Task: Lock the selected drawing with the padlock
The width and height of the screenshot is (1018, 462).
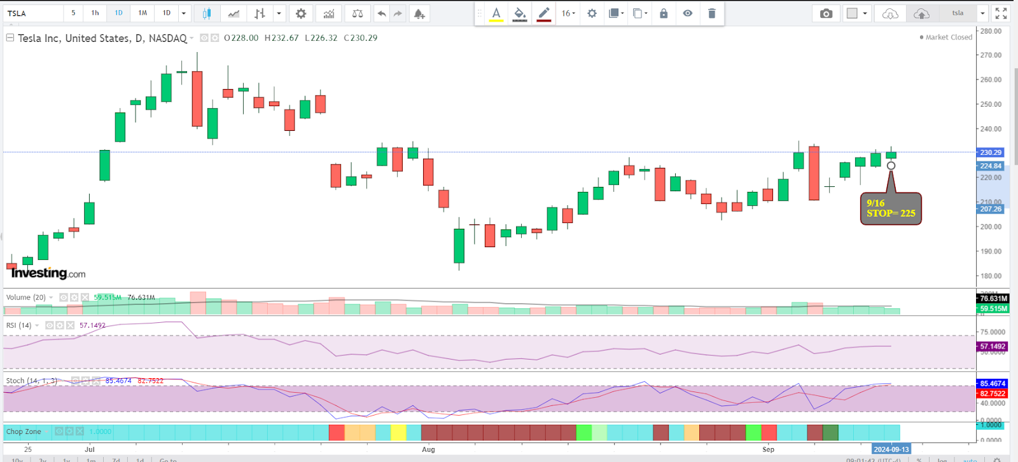Action: [664, 13]
